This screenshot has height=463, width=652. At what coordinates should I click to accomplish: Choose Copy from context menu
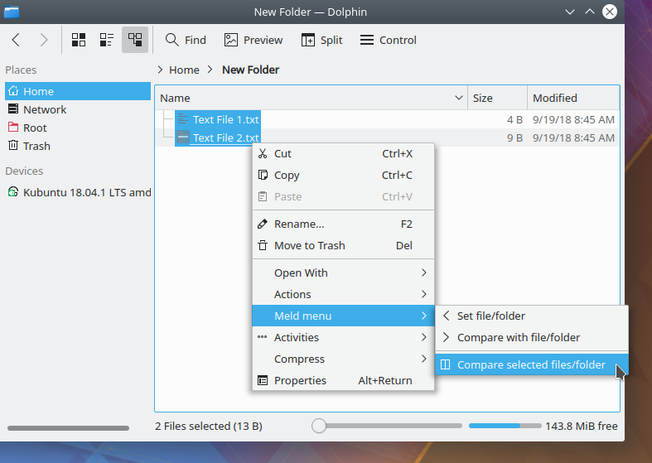[343, 175]
